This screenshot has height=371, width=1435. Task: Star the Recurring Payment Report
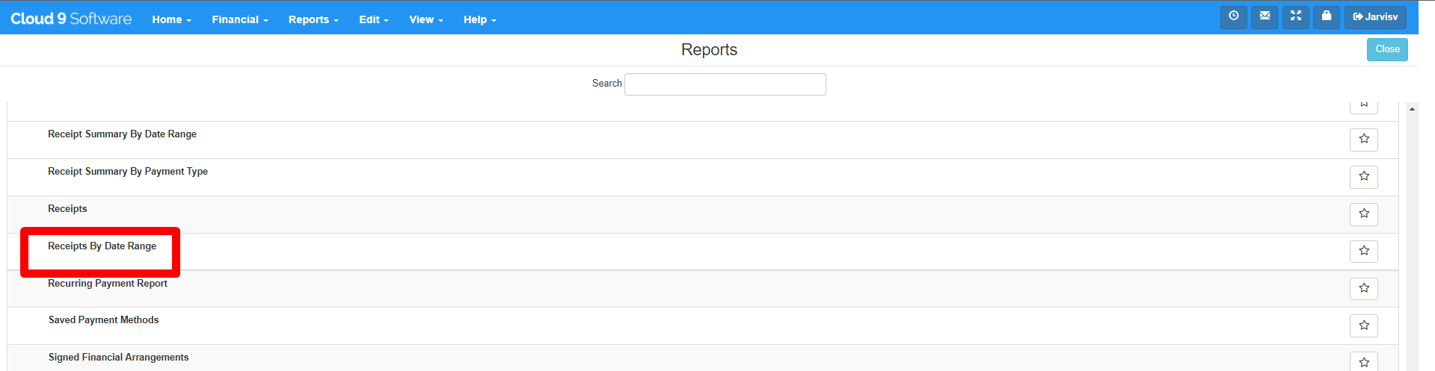1363,289
